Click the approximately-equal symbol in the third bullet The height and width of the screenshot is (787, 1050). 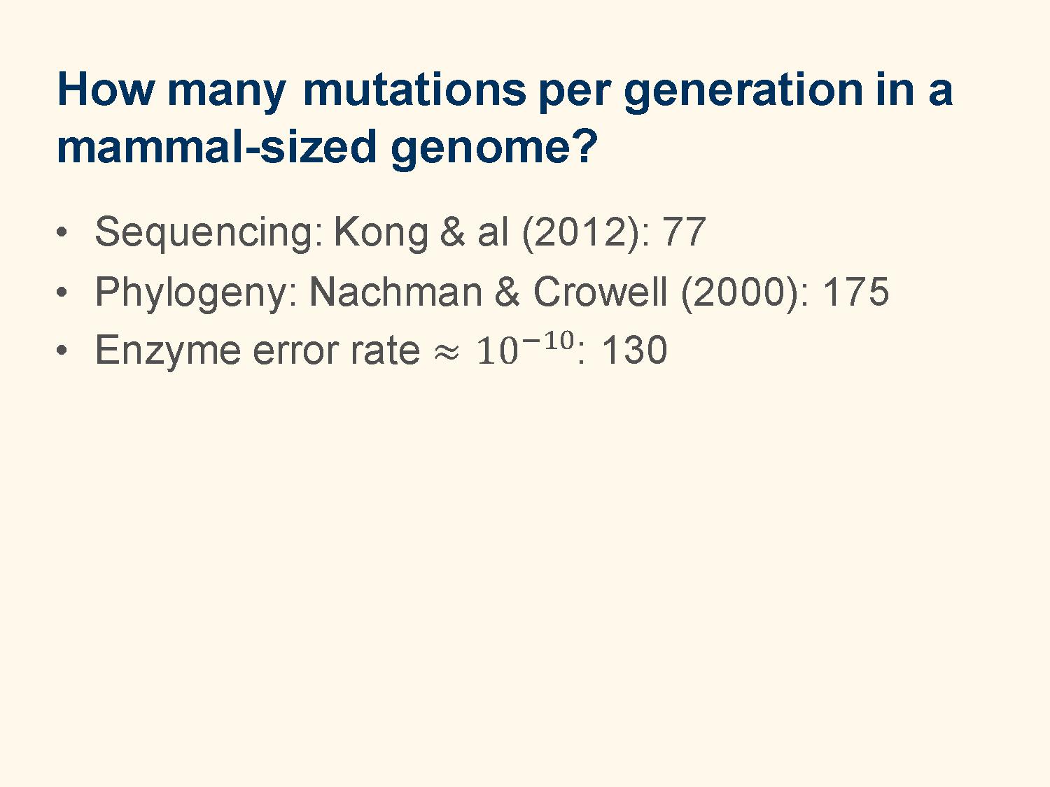coord(447,353)
